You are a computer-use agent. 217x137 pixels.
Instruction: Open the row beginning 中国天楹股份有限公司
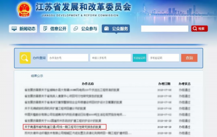click(75, 115)
